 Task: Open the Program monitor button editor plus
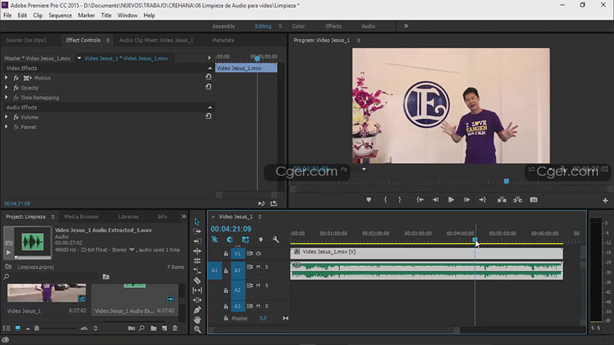pyautogui.click(x=605, y=200)
